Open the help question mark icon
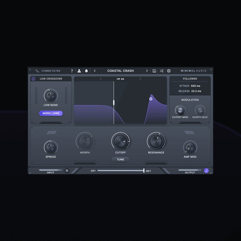The height and width of the screenshot is (241, 241). (72, 71)
